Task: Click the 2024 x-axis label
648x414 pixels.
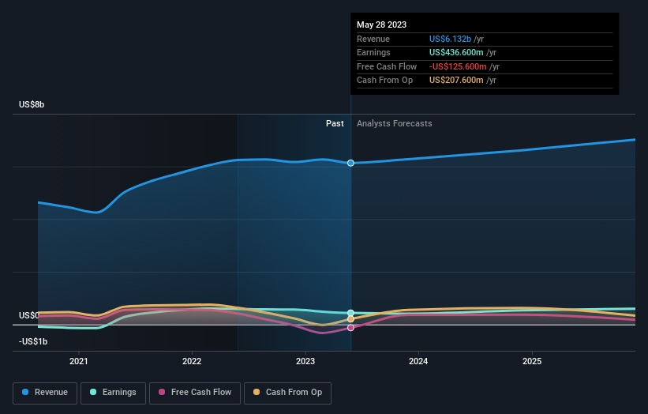Action: click(x=418, y=361)
